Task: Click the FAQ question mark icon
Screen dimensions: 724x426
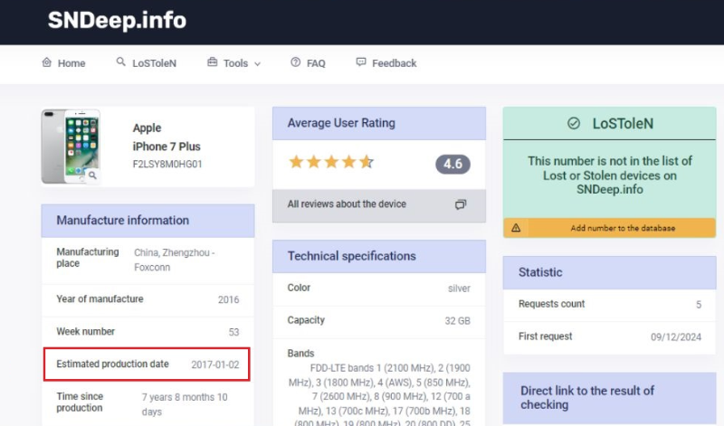Action: [x=296, y=62]
